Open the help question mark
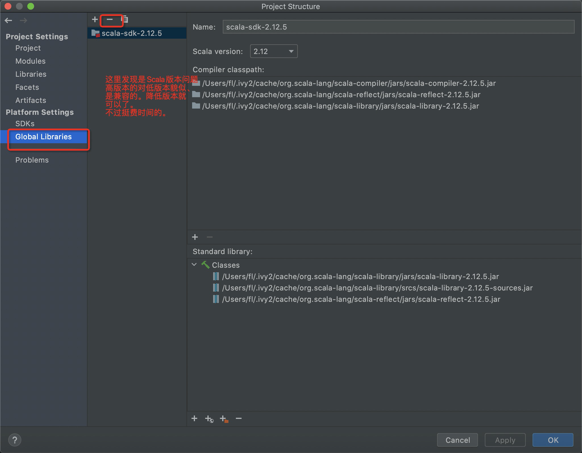The width and height of the screenshot is (582, 453). [15, 440]
